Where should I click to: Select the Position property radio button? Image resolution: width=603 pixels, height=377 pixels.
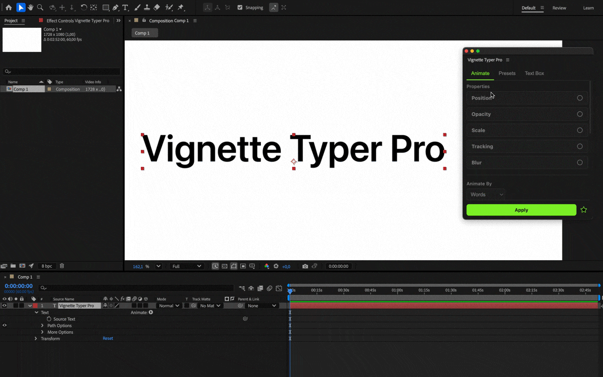coord(580,98)
